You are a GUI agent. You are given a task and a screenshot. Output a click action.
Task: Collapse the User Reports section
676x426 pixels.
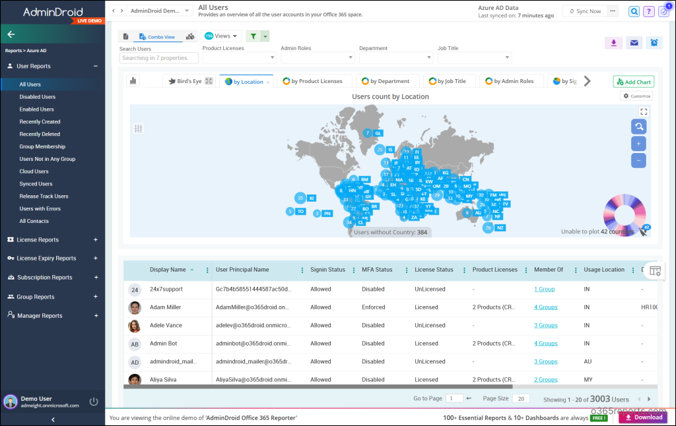pyautogui.click(x=95, y=66)
